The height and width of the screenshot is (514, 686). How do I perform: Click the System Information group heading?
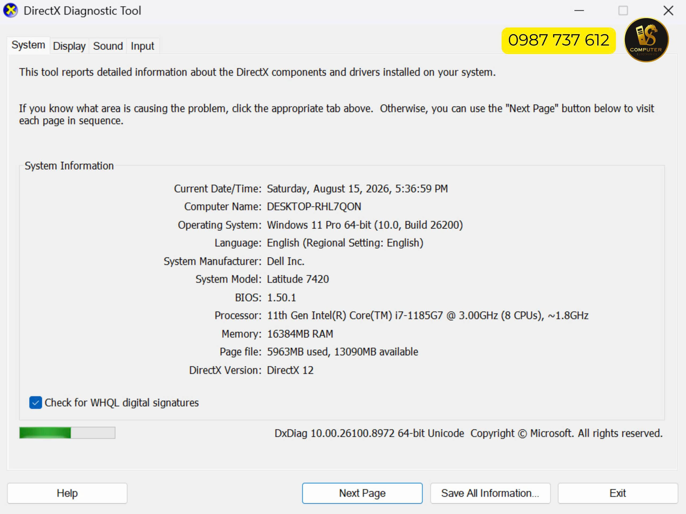tap(69, 166)
